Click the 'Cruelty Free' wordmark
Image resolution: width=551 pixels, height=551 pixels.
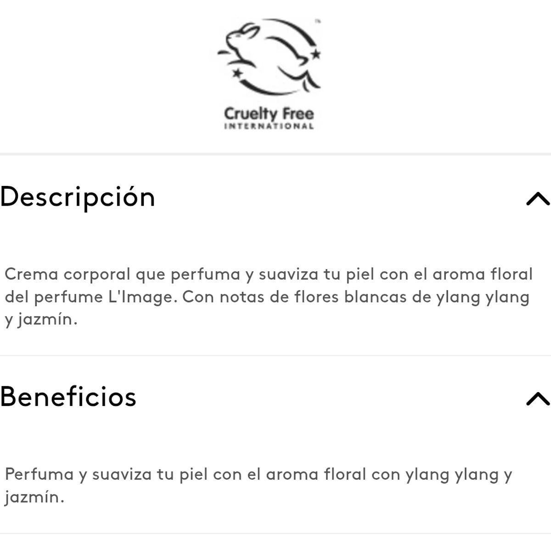(270, 113)
